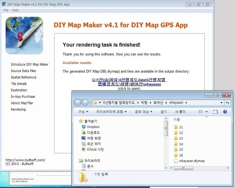This screenshot has width=235, height=188.
Task: Expand arrow after 하행 breadcrumb
Action: (x=150, y=103)
